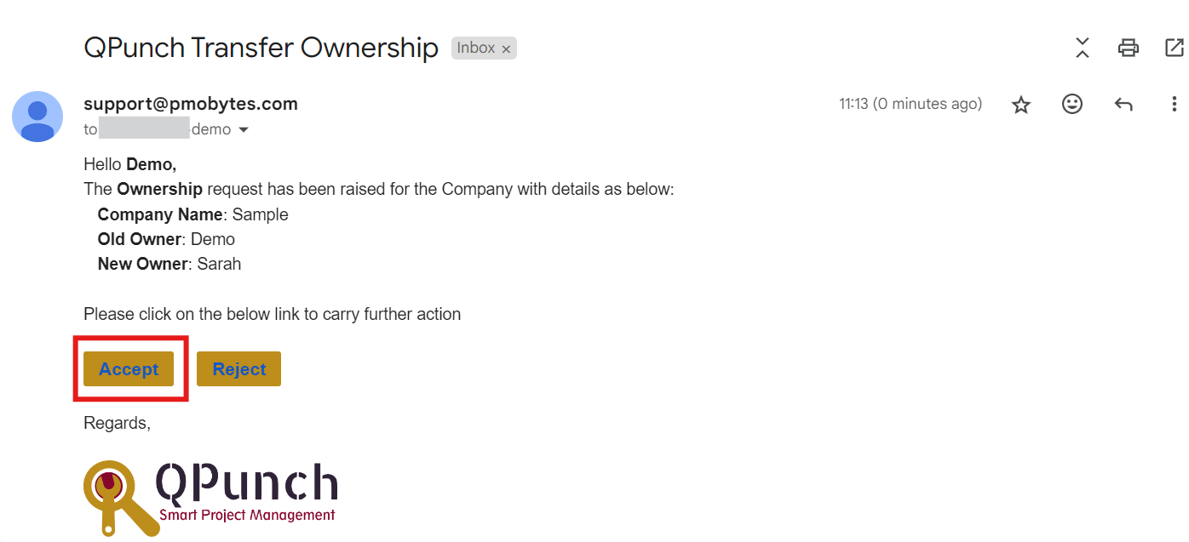Print the QPunch Transfer Ownership email
Image resolution: width=1189 pixels, height=542 pixels.
[x=1129, y=48]
